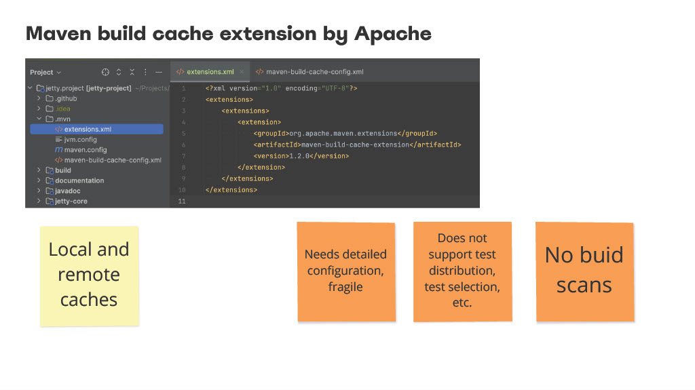Viewport: 695px width, 390px height.
Task: Click the folder icon of .github
Action: [x=50, y=98]
